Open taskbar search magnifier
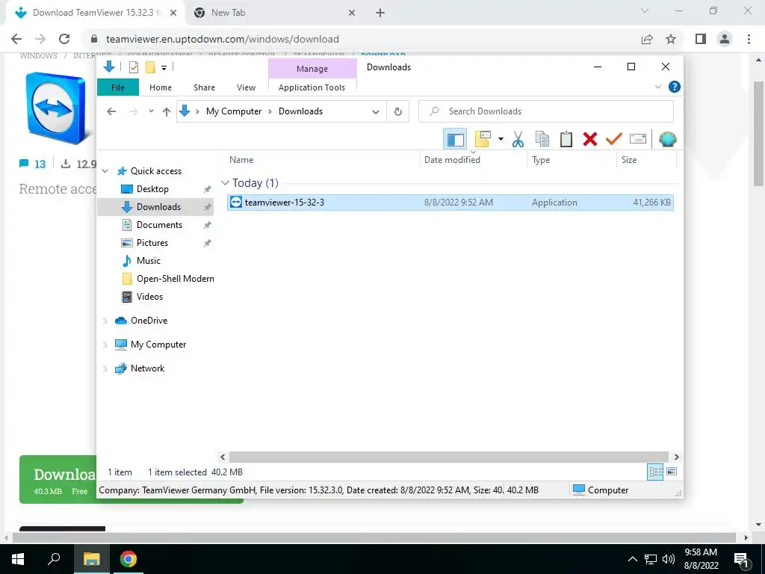 [55, 559]
